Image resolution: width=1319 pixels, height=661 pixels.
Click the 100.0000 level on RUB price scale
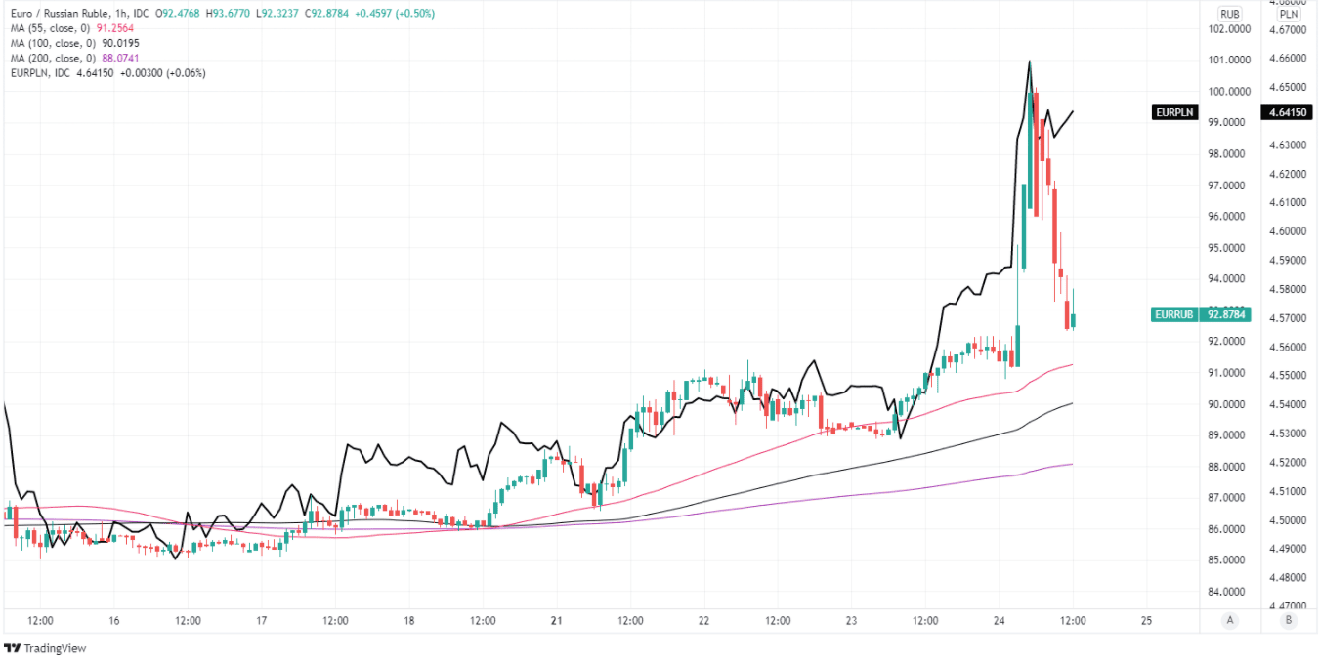pos(1228,92)
